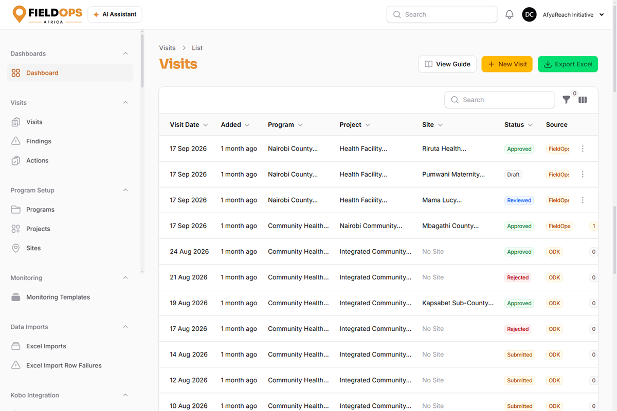Open Excel Import Row Failures
The width and height of the screenshot is (617, 411).
pyautogui.click(x=70, y=366)
